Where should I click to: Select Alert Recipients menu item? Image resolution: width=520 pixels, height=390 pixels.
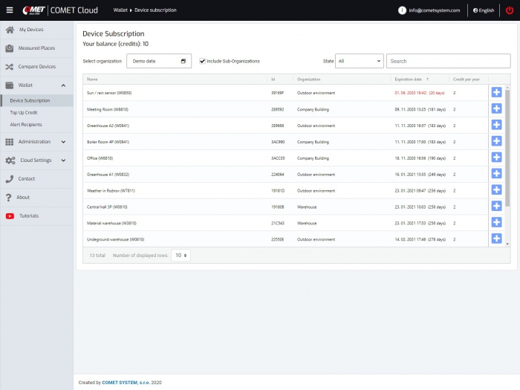tap(26, 125)
